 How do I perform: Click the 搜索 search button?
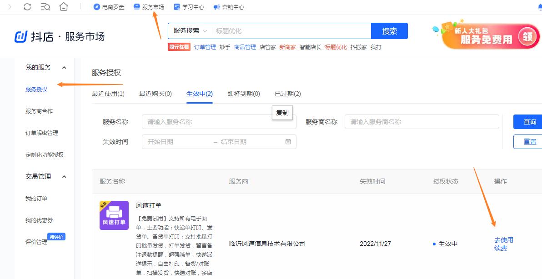390,31
